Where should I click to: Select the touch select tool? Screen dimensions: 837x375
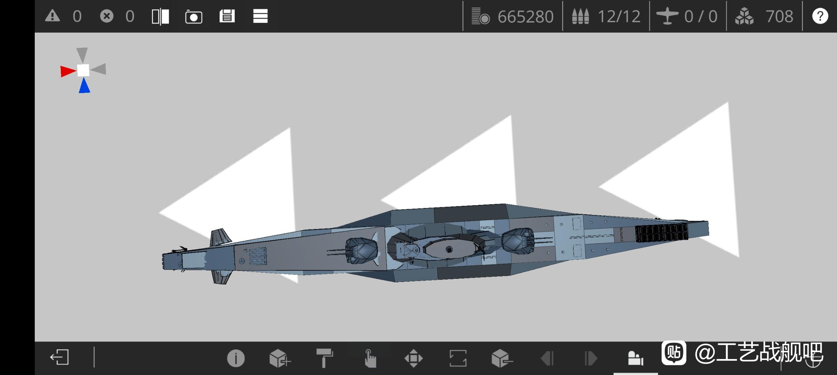coord(370,358)
